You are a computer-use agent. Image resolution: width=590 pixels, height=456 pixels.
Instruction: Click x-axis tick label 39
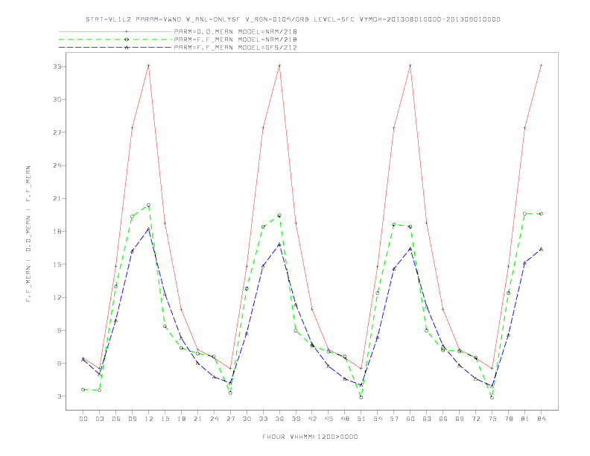click(296, 419)
